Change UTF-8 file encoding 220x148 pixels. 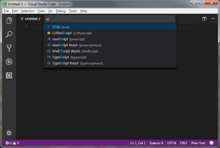172,143
